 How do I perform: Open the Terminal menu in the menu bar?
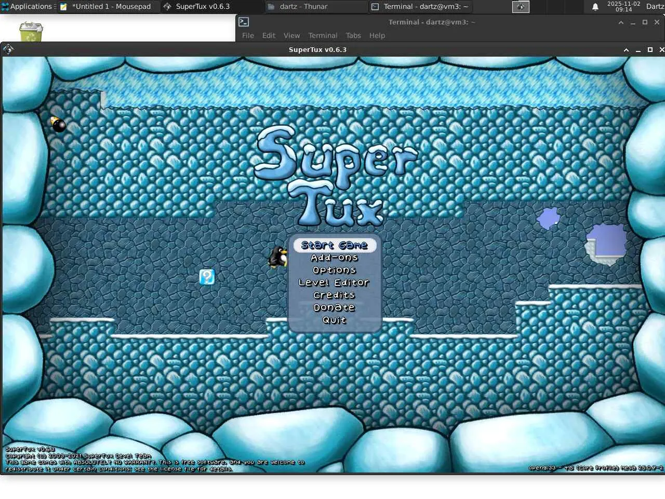[x=323, y=35]
